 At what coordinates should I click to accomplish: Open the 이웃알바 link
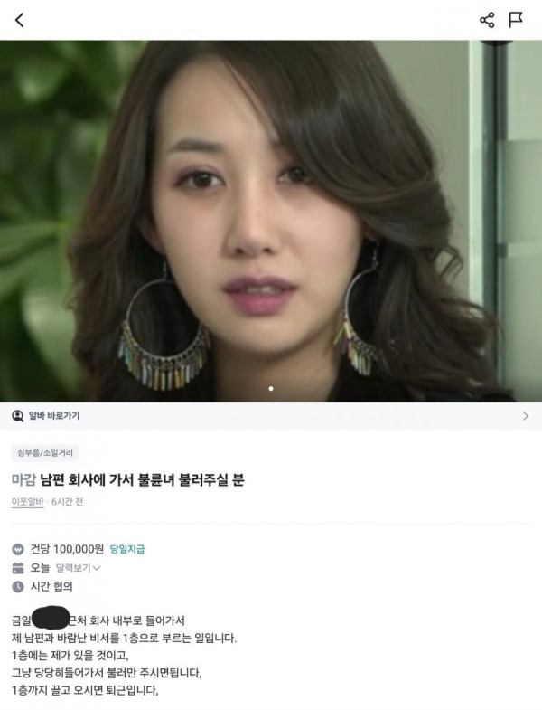(x=27, y=502)
